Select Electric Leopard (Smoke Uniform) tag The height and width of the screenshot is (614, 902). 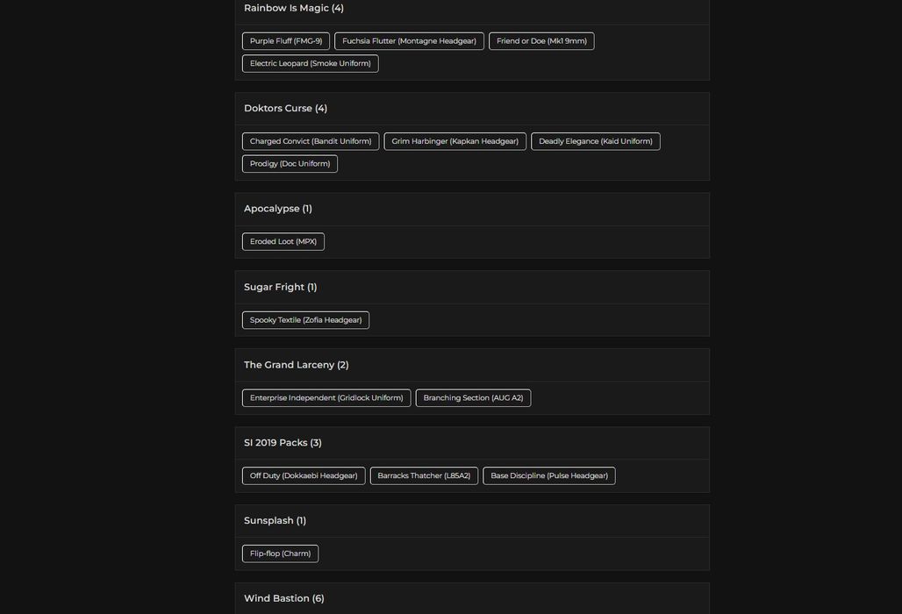[310, 63]
